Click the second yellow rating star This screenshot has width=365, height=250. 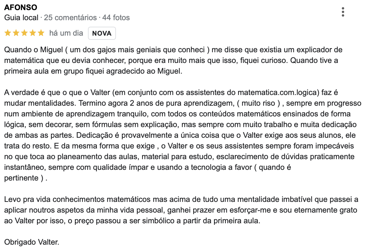16,33
